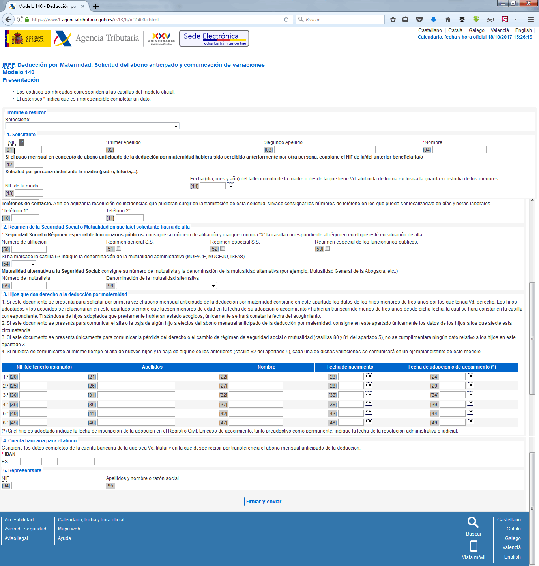Check the Régimen general S.S. box 51

pos(119,248)
